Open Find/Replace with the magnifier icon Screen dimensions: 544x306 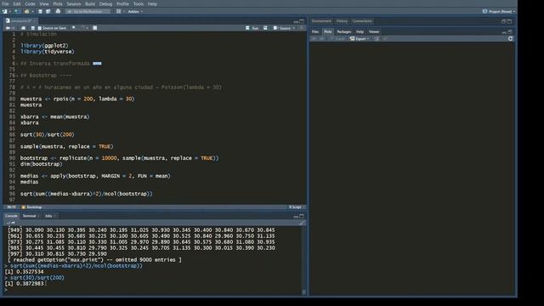74,28
